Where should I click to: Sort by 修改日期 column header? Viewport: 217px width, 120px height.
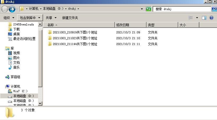(x=130, y=25)
